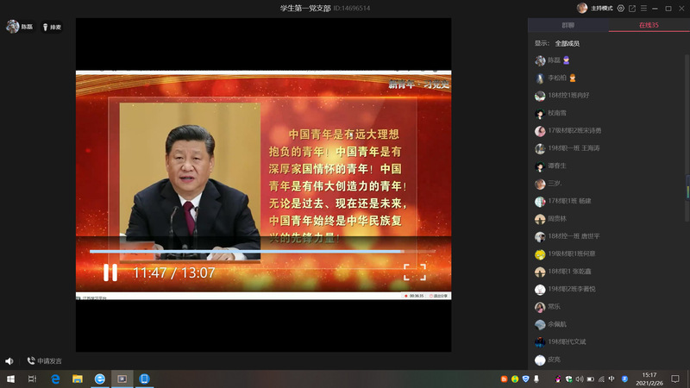The image size is (690, 388).
Task: Open the notification center in the taskbar
Action: 677,379
